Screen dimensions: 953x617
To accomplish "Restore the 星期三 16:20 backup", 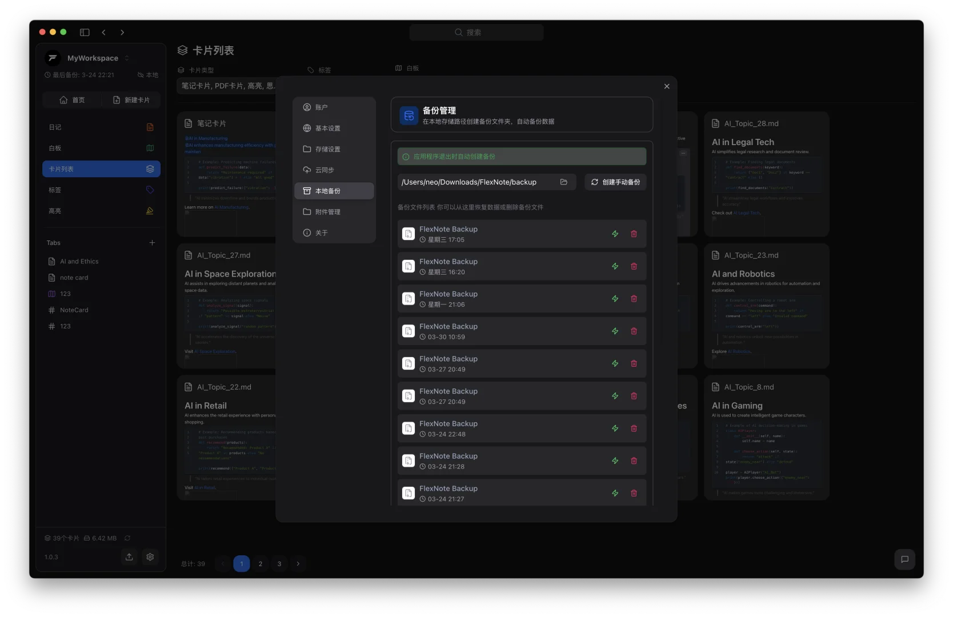I will click(615, 266).
